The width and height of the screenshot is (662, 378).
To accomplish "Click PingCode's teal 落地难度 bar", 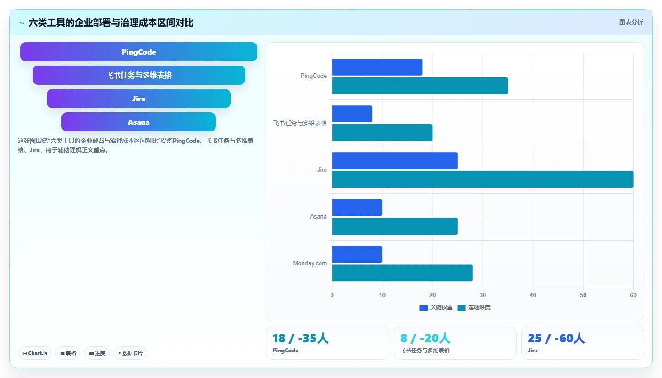I will coord(419,86).
